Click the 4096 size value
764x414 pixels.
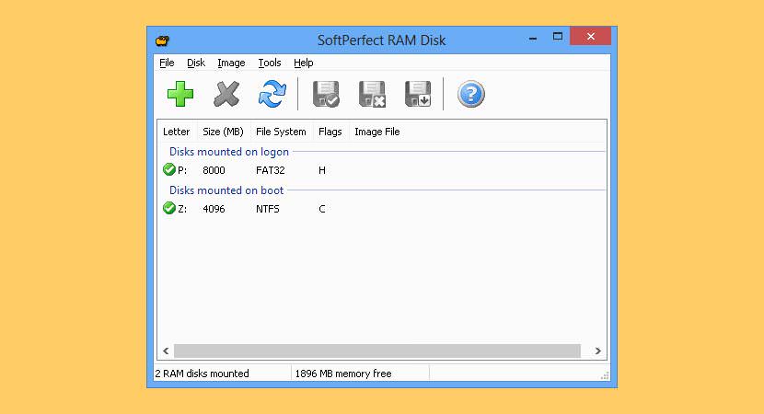click(x=214, y=209)
